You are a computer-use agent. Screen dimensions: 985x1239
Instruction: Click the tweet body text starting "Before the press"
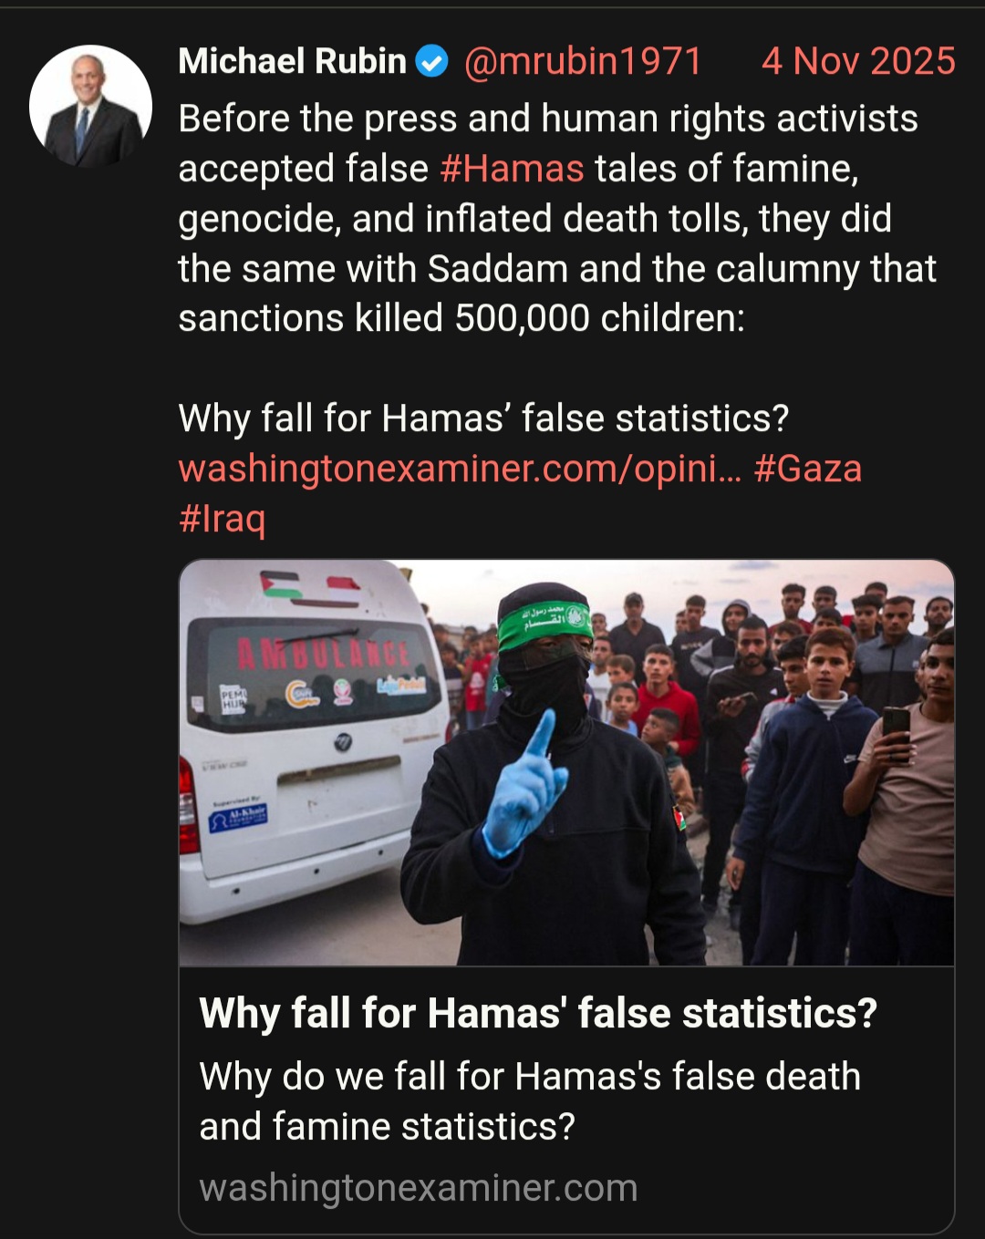coord(557,219)
